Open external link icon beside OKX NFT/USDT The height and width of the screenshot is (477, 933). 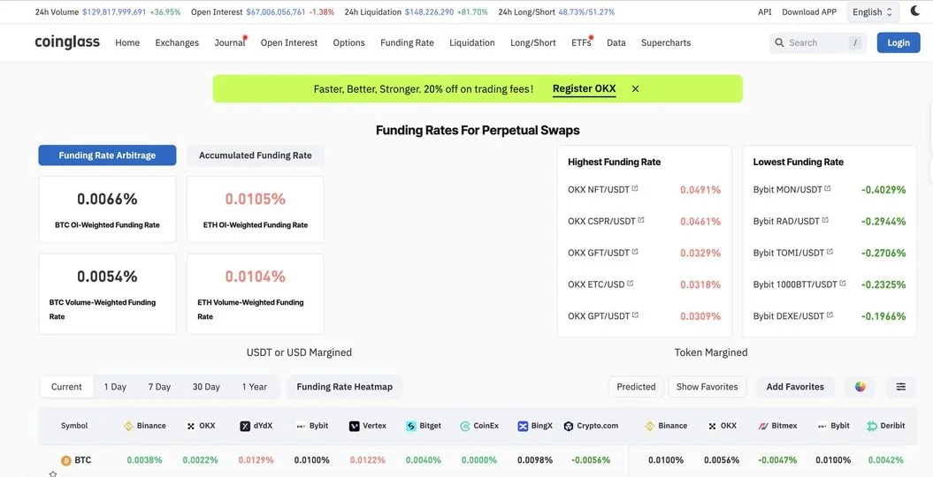point(635,188)
